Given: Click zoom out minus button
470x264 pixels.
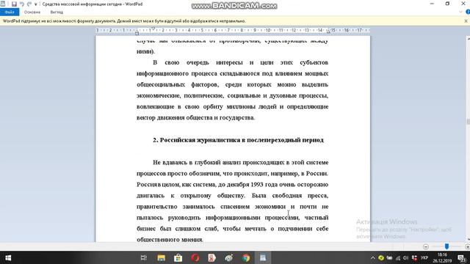Looking at the screenshot, I should pos(426,246).
